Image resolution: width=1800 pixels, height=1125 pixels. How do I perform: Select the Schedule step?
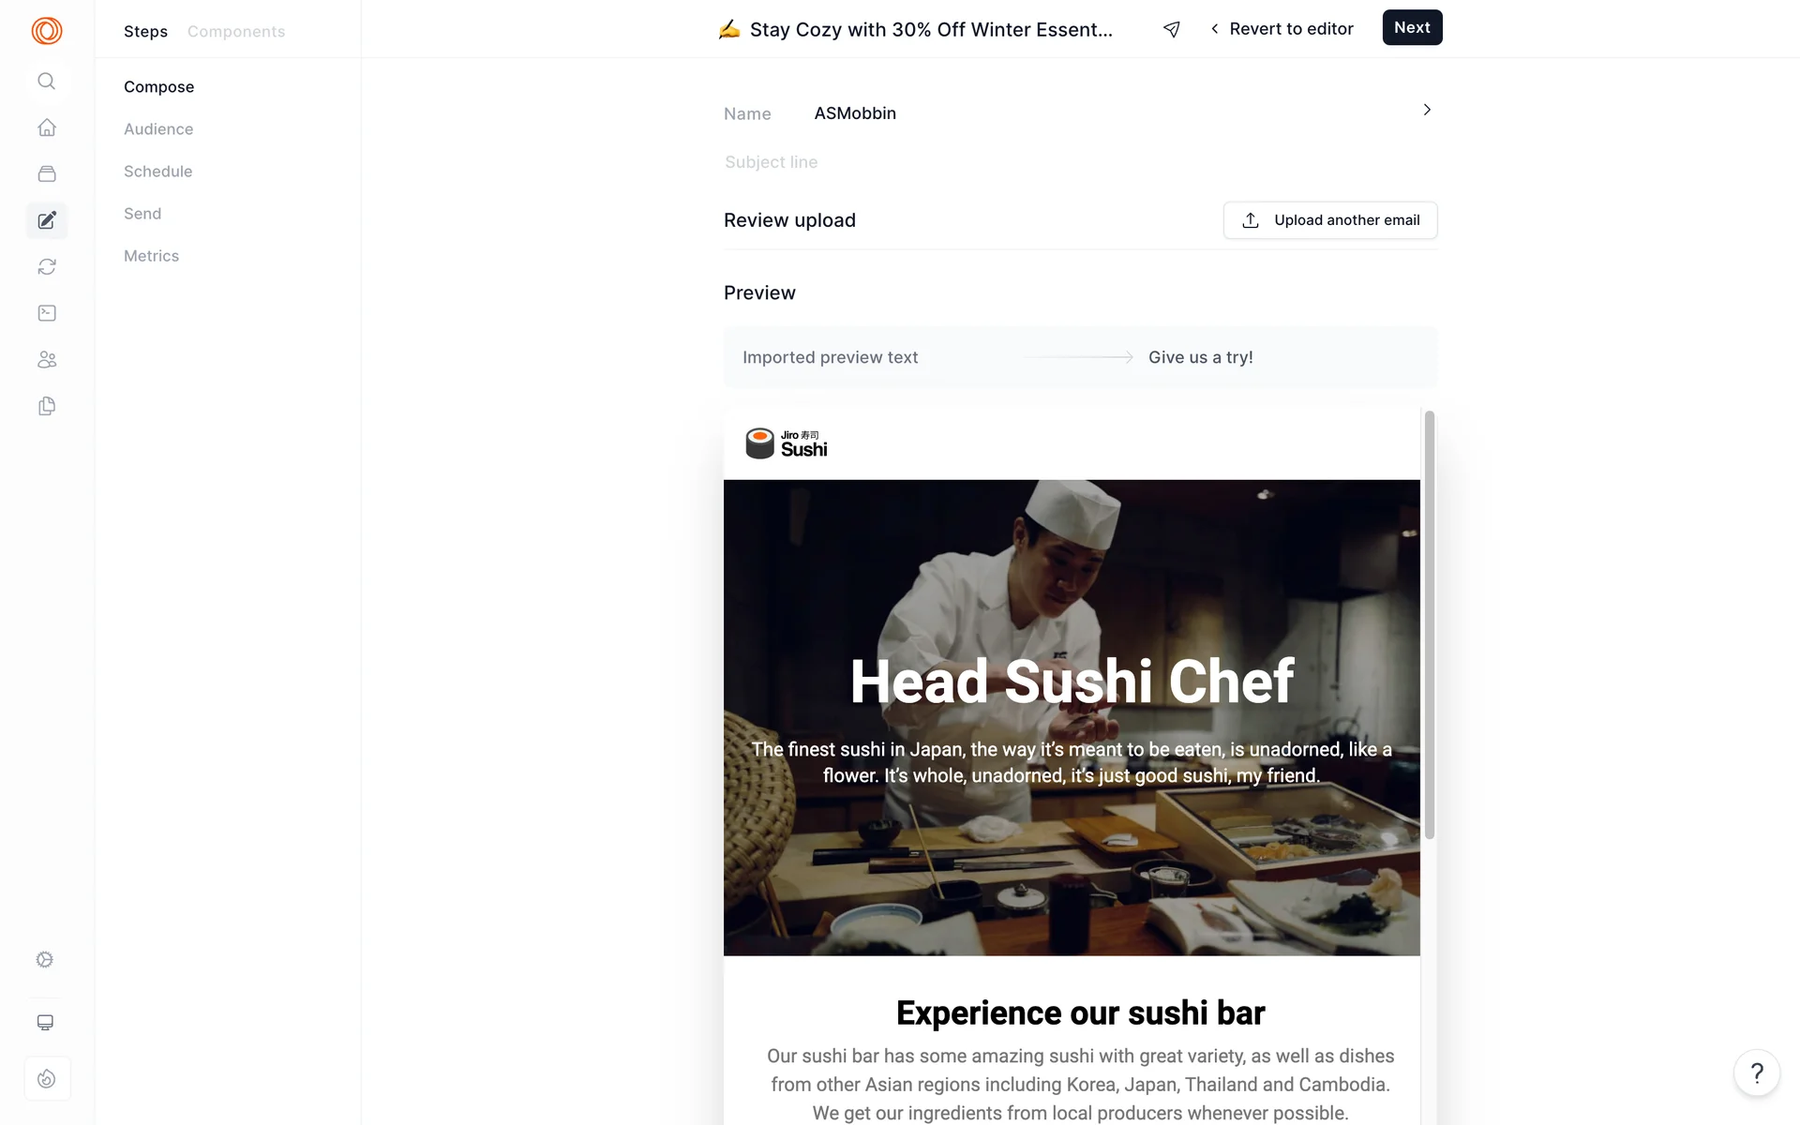pos(157,172)
